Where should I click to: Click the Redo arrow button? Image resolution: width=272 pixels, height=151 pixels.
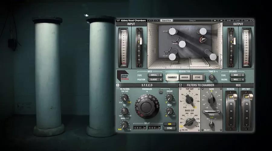157,21
